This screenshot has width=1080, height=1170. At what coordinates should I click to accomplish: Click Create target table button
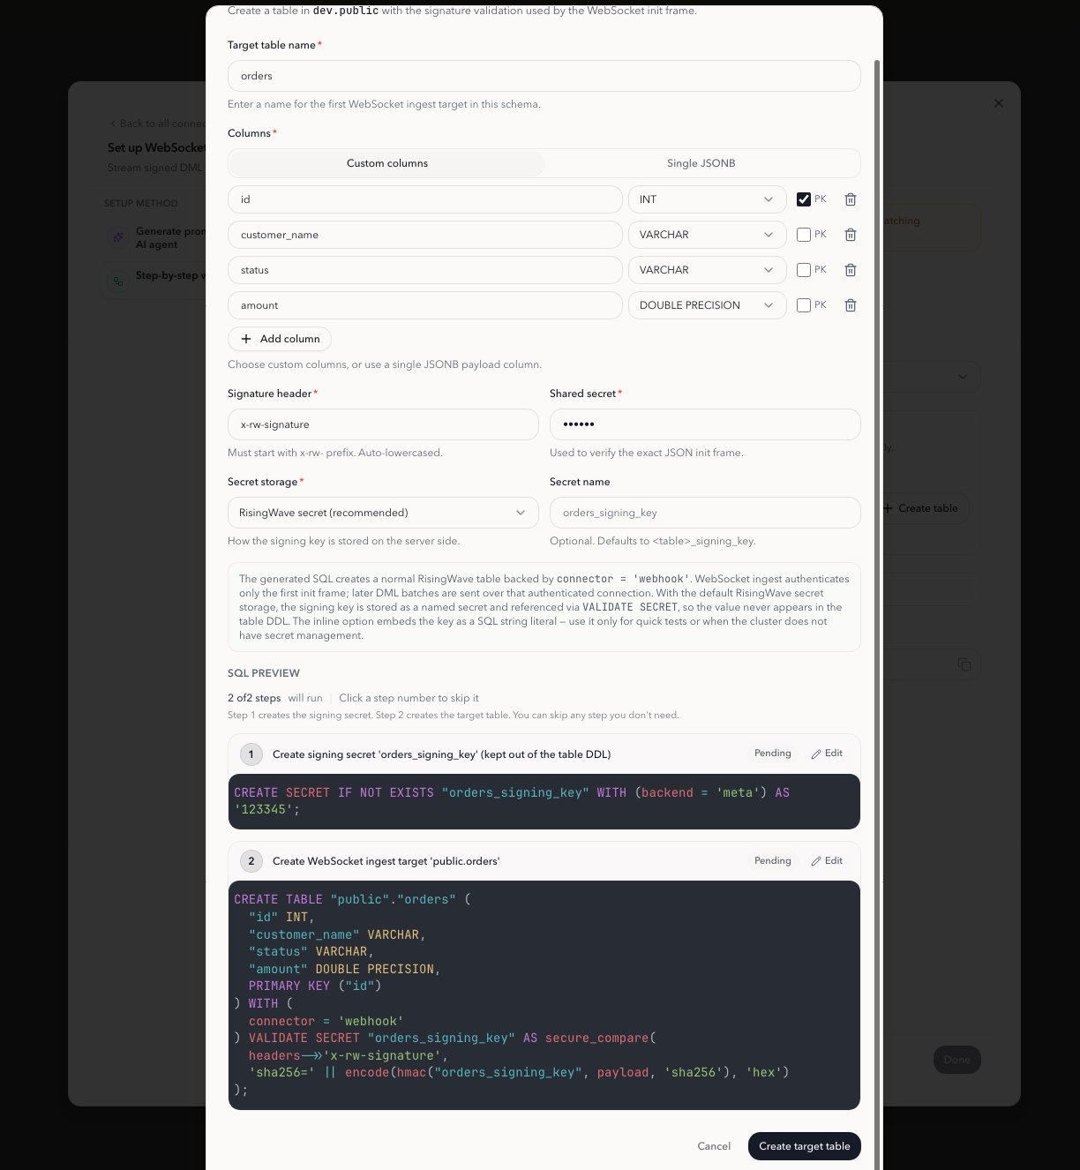pyautogui.click(x=805, y=1146)
